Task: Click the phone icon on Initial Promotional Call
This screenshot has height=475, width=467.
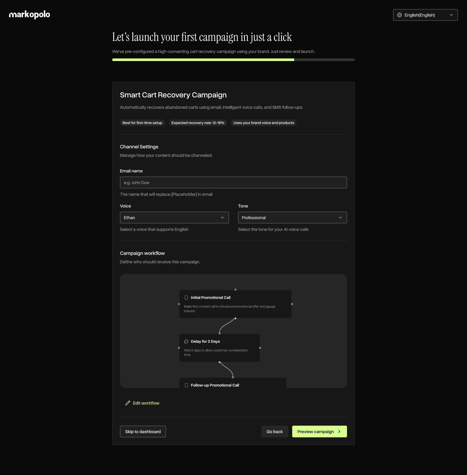Action: (x=186, y=297)
